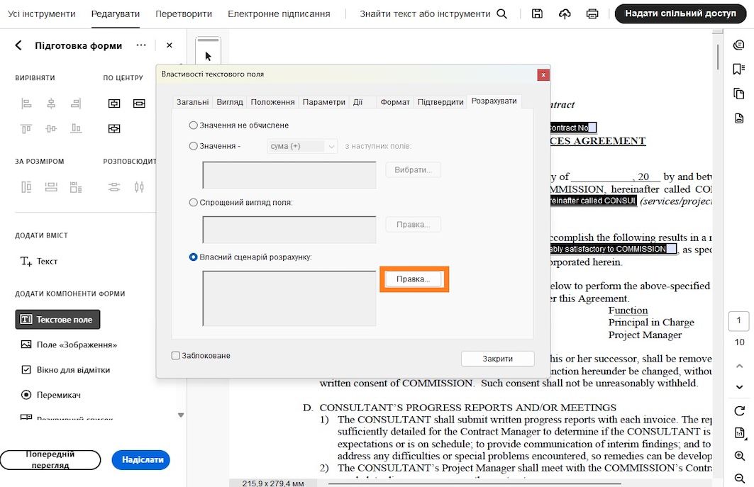Viewport: 754px width, 487px height.
Task: Select the Спрощений вигляд поля radio option
Action: [x=193, y=202]
